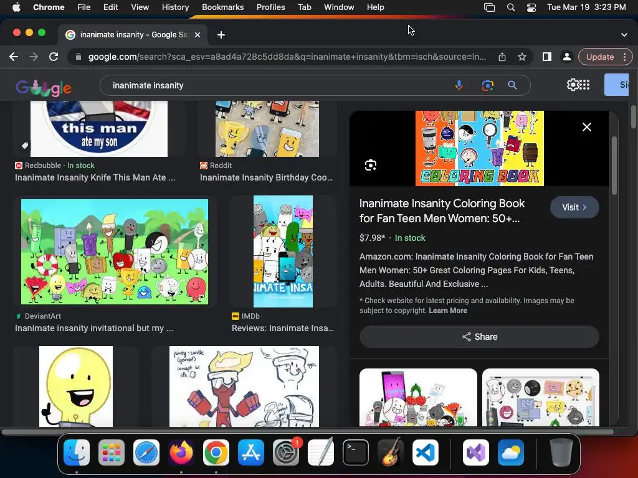Open the Google apps grid
The image size is (638, 478).
click(584, 85)
